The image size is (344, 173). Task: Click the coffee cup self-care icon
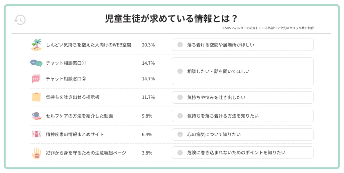click(x=36, y=116)
